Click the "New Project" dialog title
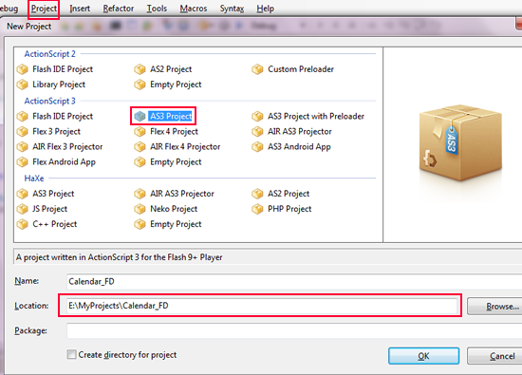This screenshot has width=522, height=375. coord(29,27)
